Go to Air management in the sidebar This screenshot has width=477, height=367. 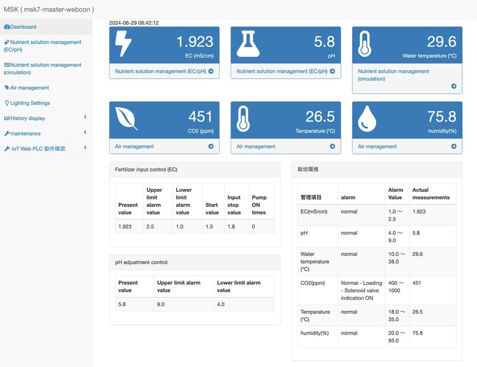(29, 88)
